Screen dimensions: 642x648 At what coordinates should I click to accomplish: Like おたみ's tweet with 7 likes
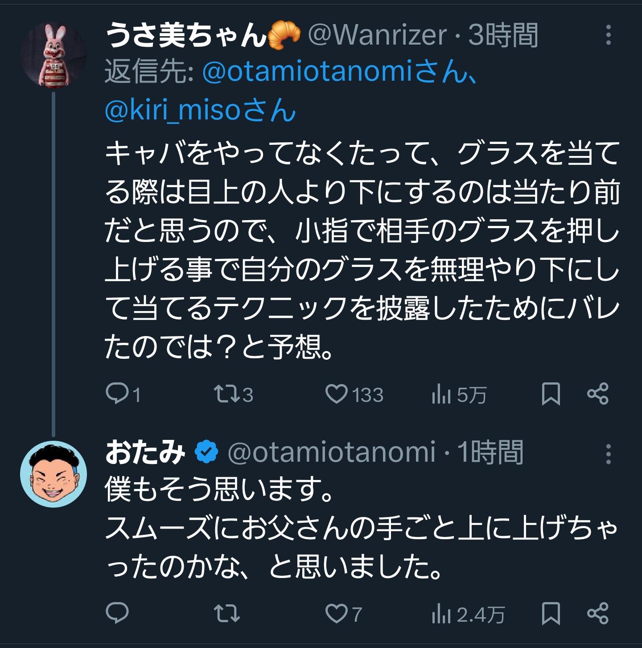pos(337,613)
